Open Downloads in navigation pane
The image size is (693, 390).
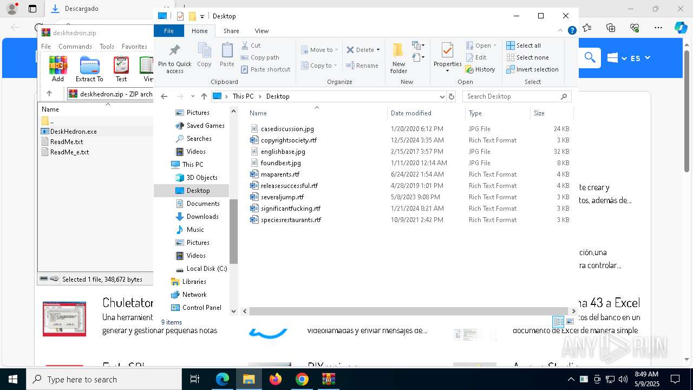click(202, 217)
